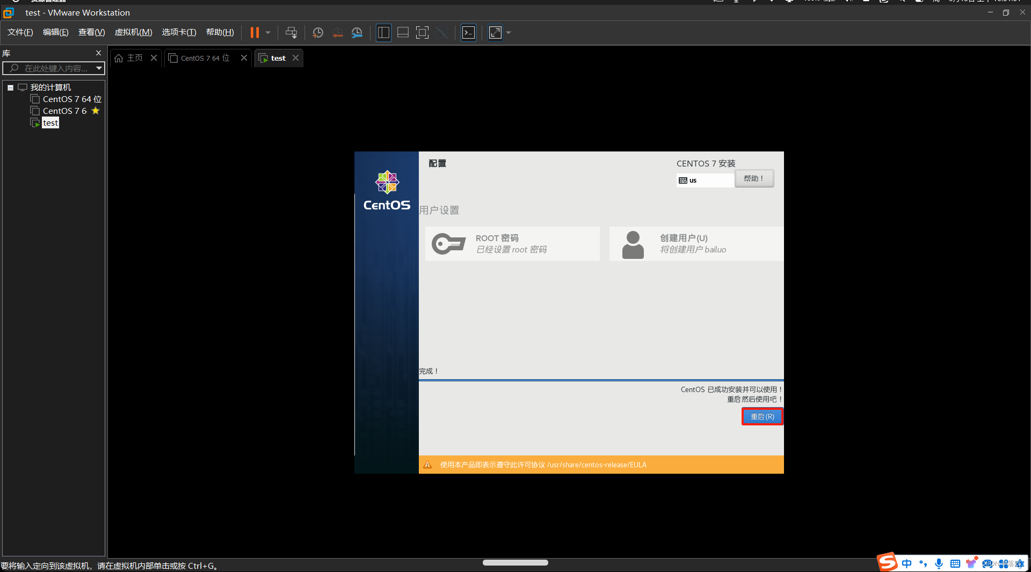Viewport: 1031px width, 572px height.
Task: Click the Unity mode icon
Action: coord(442,33)
